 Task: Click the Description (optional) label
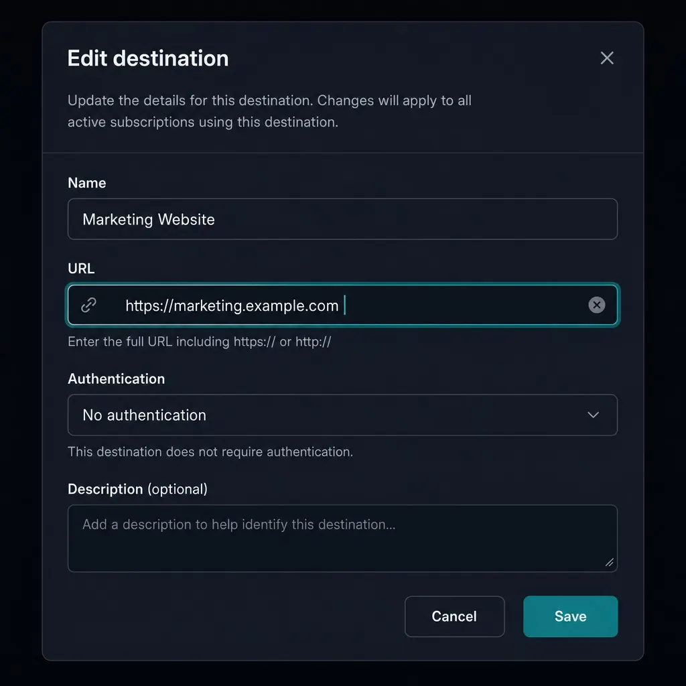click(x=138, y=489)
